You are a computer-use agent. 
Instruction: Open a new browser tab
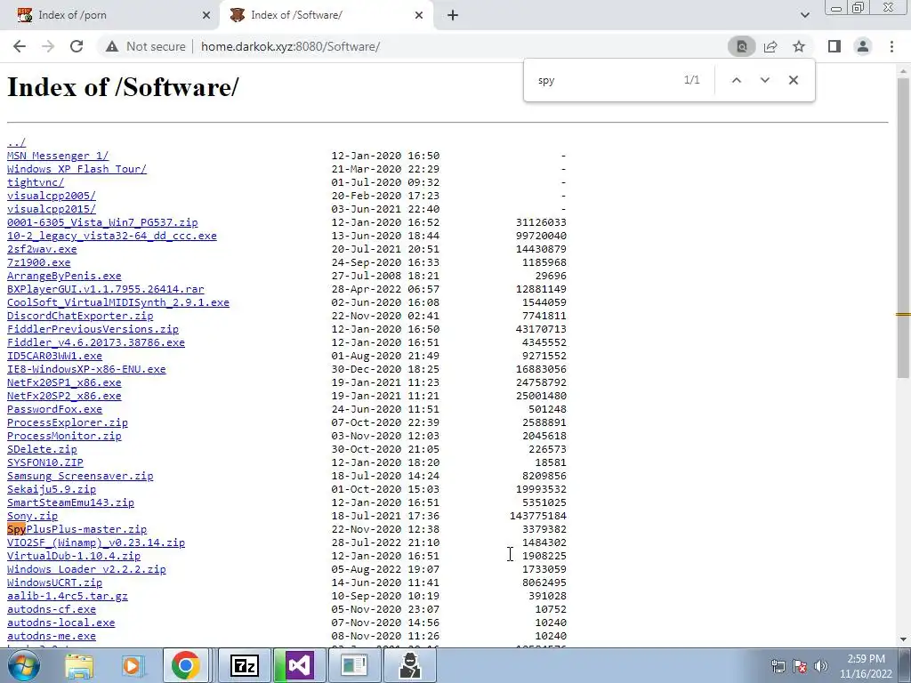point(453,15)
